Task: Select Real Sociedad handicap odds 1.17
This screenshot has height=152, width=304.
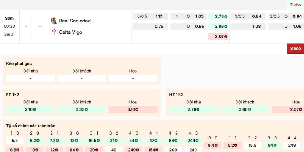Action: (158, 16)
